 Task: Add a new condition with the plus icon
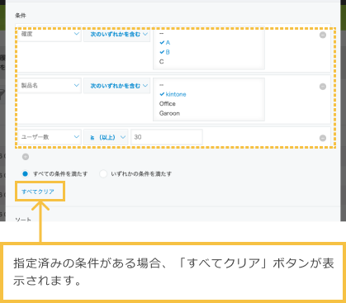(x=26, y=157)
